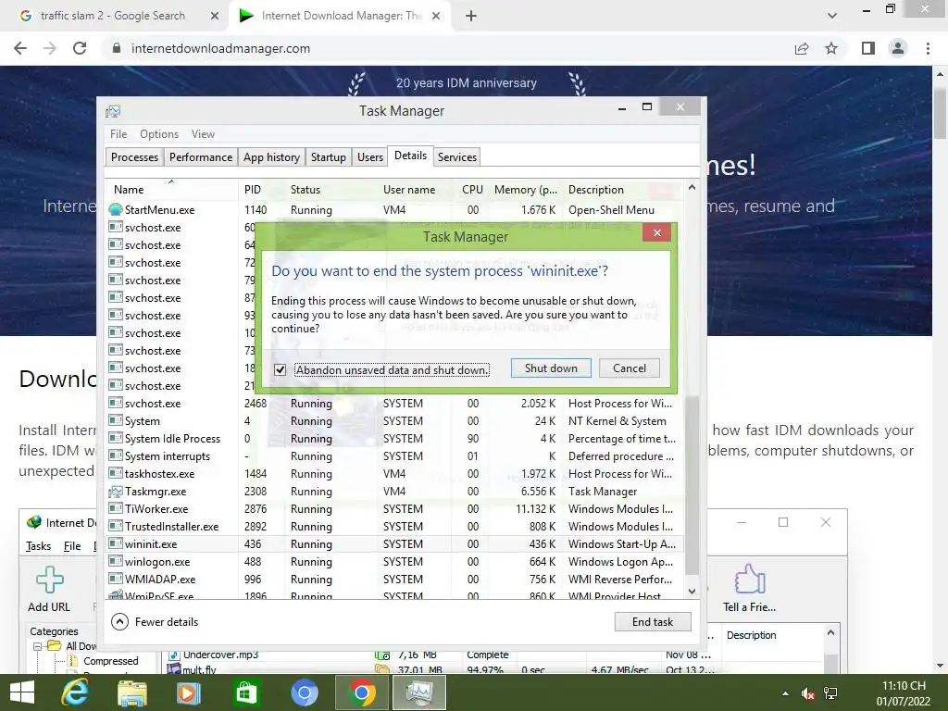Image resolution: width=948 pixels, height=711 pixels.
Task: Cancel the end process dialog
Action: (629, 368)
